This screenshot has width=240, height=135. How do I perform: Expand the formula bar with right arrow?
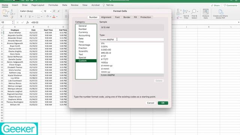point(238,22)
